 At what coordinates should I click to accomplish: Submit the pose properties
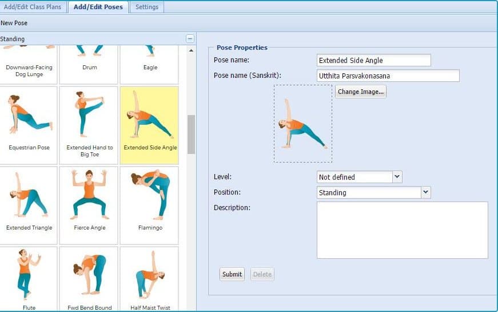pyautogui.click(x=232, y=274)
